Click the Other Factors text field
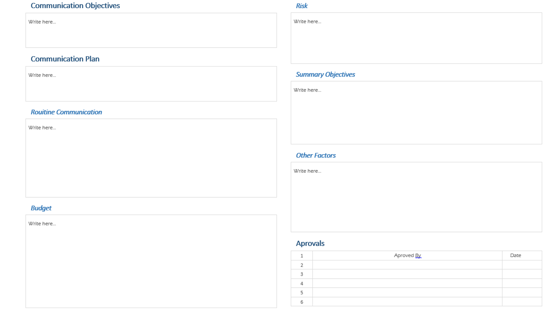553x311 pixels. 416,196
